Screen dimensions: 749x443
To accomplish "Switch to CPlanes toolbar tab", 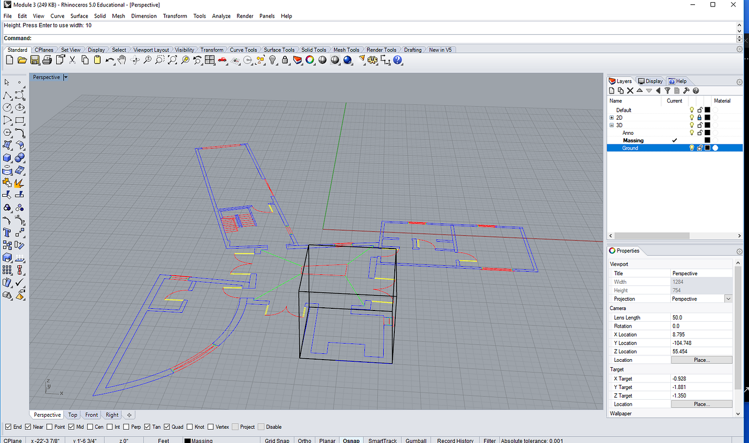I will [x=44, y=50].
